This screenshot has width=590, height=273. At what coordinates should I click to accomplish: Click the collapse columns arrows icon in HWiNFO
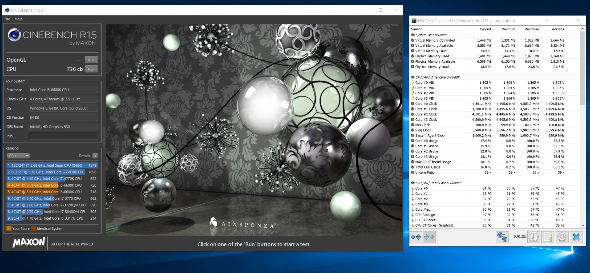429,237
